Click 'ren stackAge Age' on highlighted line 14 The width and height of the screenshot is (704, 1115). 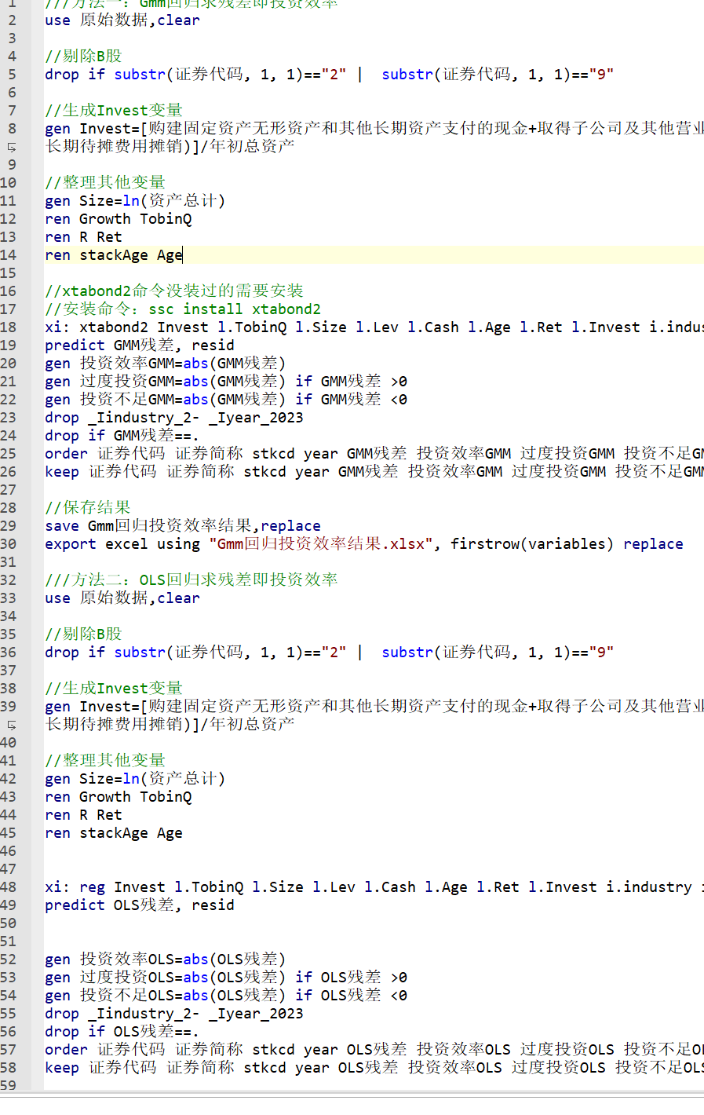114,255
